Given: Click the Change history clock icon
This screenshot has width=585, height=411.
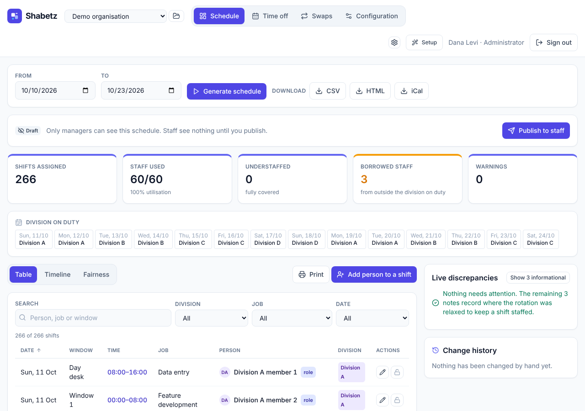Looking at the screenshot, I should (436, 350).
